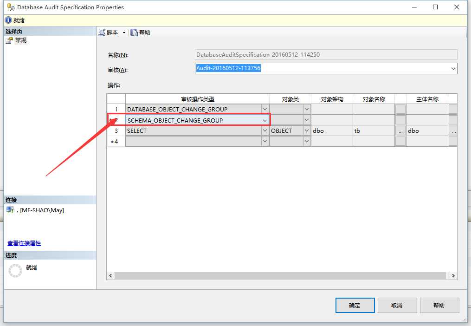
Task: Click the progress spinner icon
Action: pyautogui.click(x=15, y=270)
